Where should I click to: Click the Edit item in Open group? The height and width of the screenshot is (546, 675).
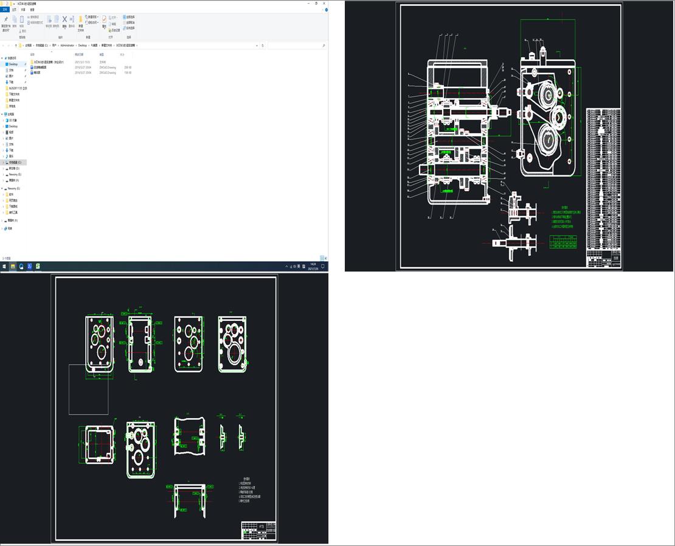pyautogui.click(x=114, y=24)
